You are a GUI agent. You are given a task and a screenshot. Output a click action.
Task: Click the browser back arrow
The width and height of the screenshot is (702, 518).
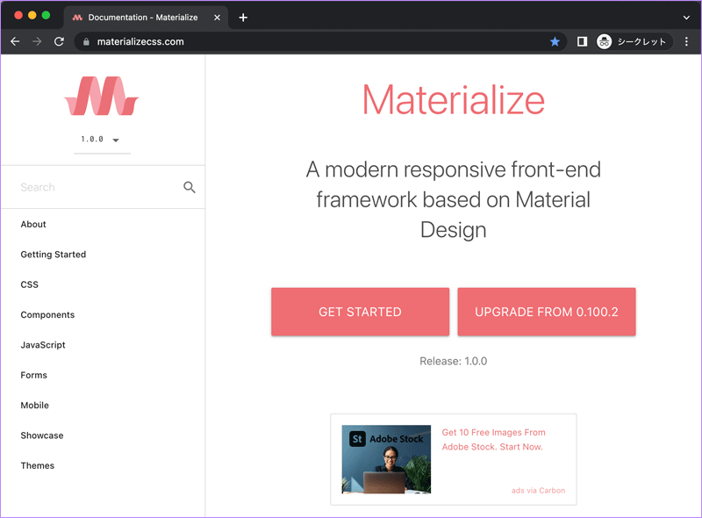pos(15,41)
